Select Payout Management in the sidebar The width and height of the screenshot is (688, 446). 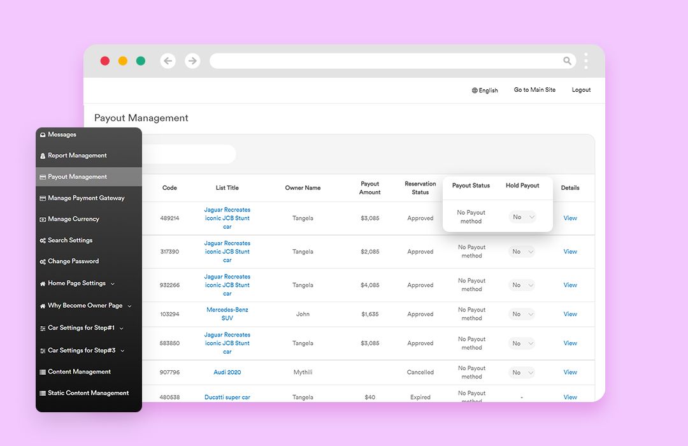(x=89, y=176)
